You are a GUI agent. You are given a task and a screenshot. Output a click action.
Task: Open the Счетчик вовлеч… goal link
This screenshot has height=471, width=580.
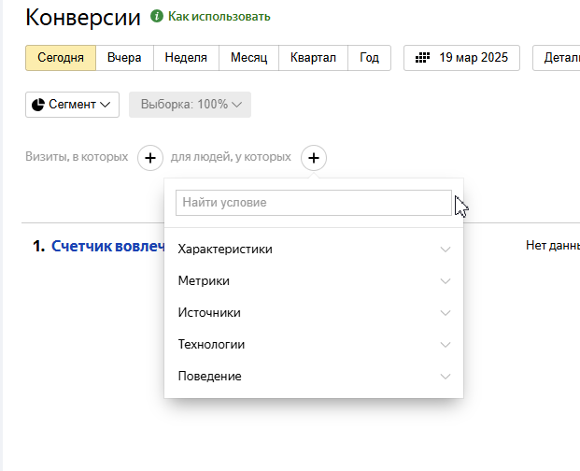[107, 246]
